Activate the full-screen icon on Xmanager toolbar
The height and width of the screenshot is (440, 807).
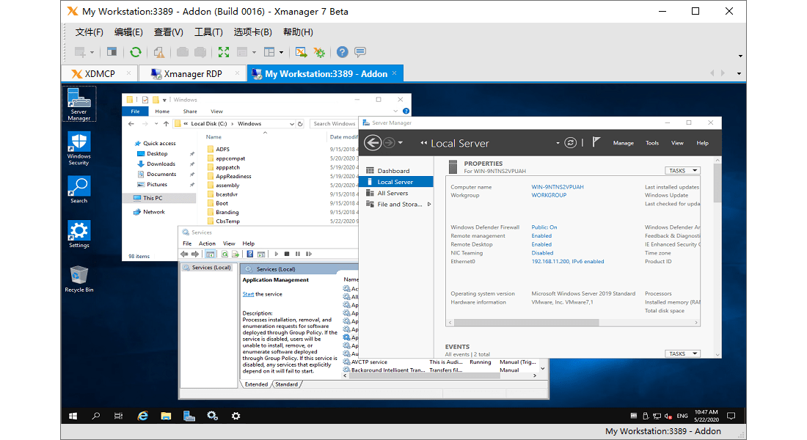(x=224, y=51)
